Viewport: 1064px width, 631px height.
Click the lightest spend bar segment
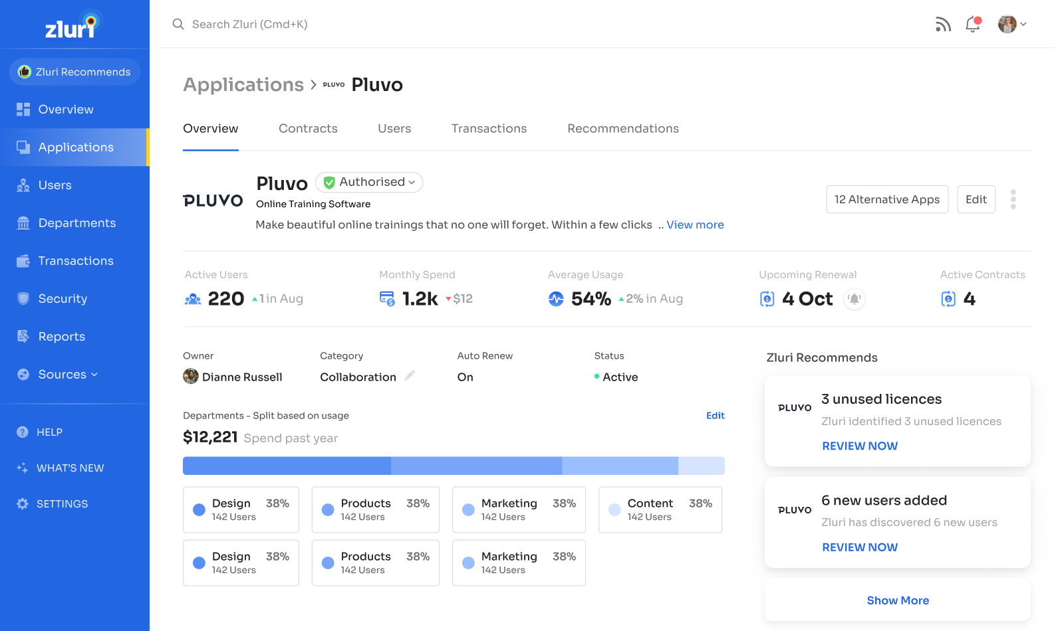(x=702, y=466)
